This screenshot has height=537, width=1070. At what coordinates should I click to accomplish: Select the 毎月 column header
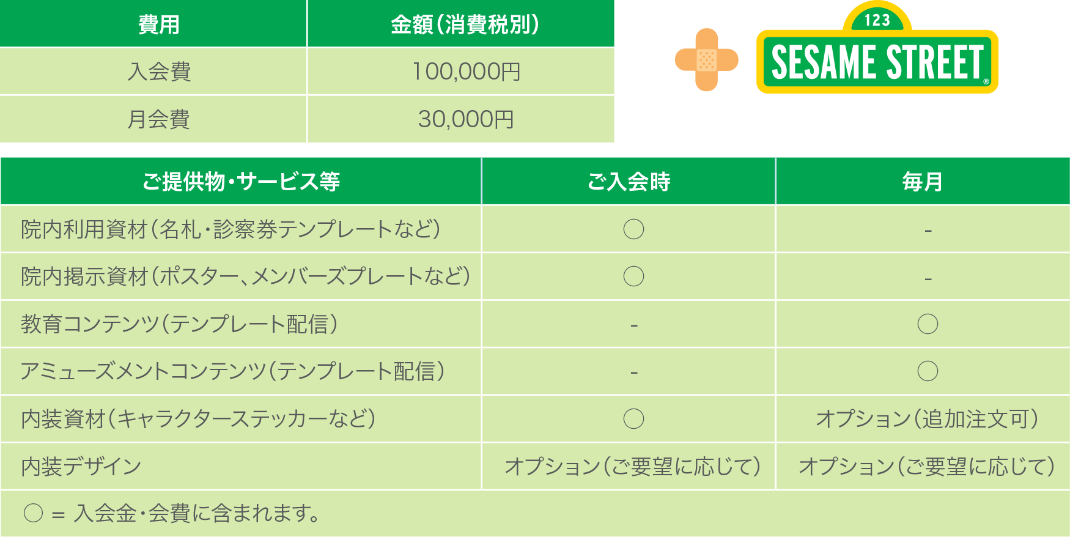coord(923,181)
